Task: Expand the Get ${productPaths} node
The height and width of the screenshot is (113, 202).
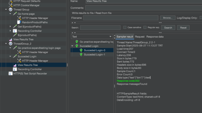Action: coord(10,26)
